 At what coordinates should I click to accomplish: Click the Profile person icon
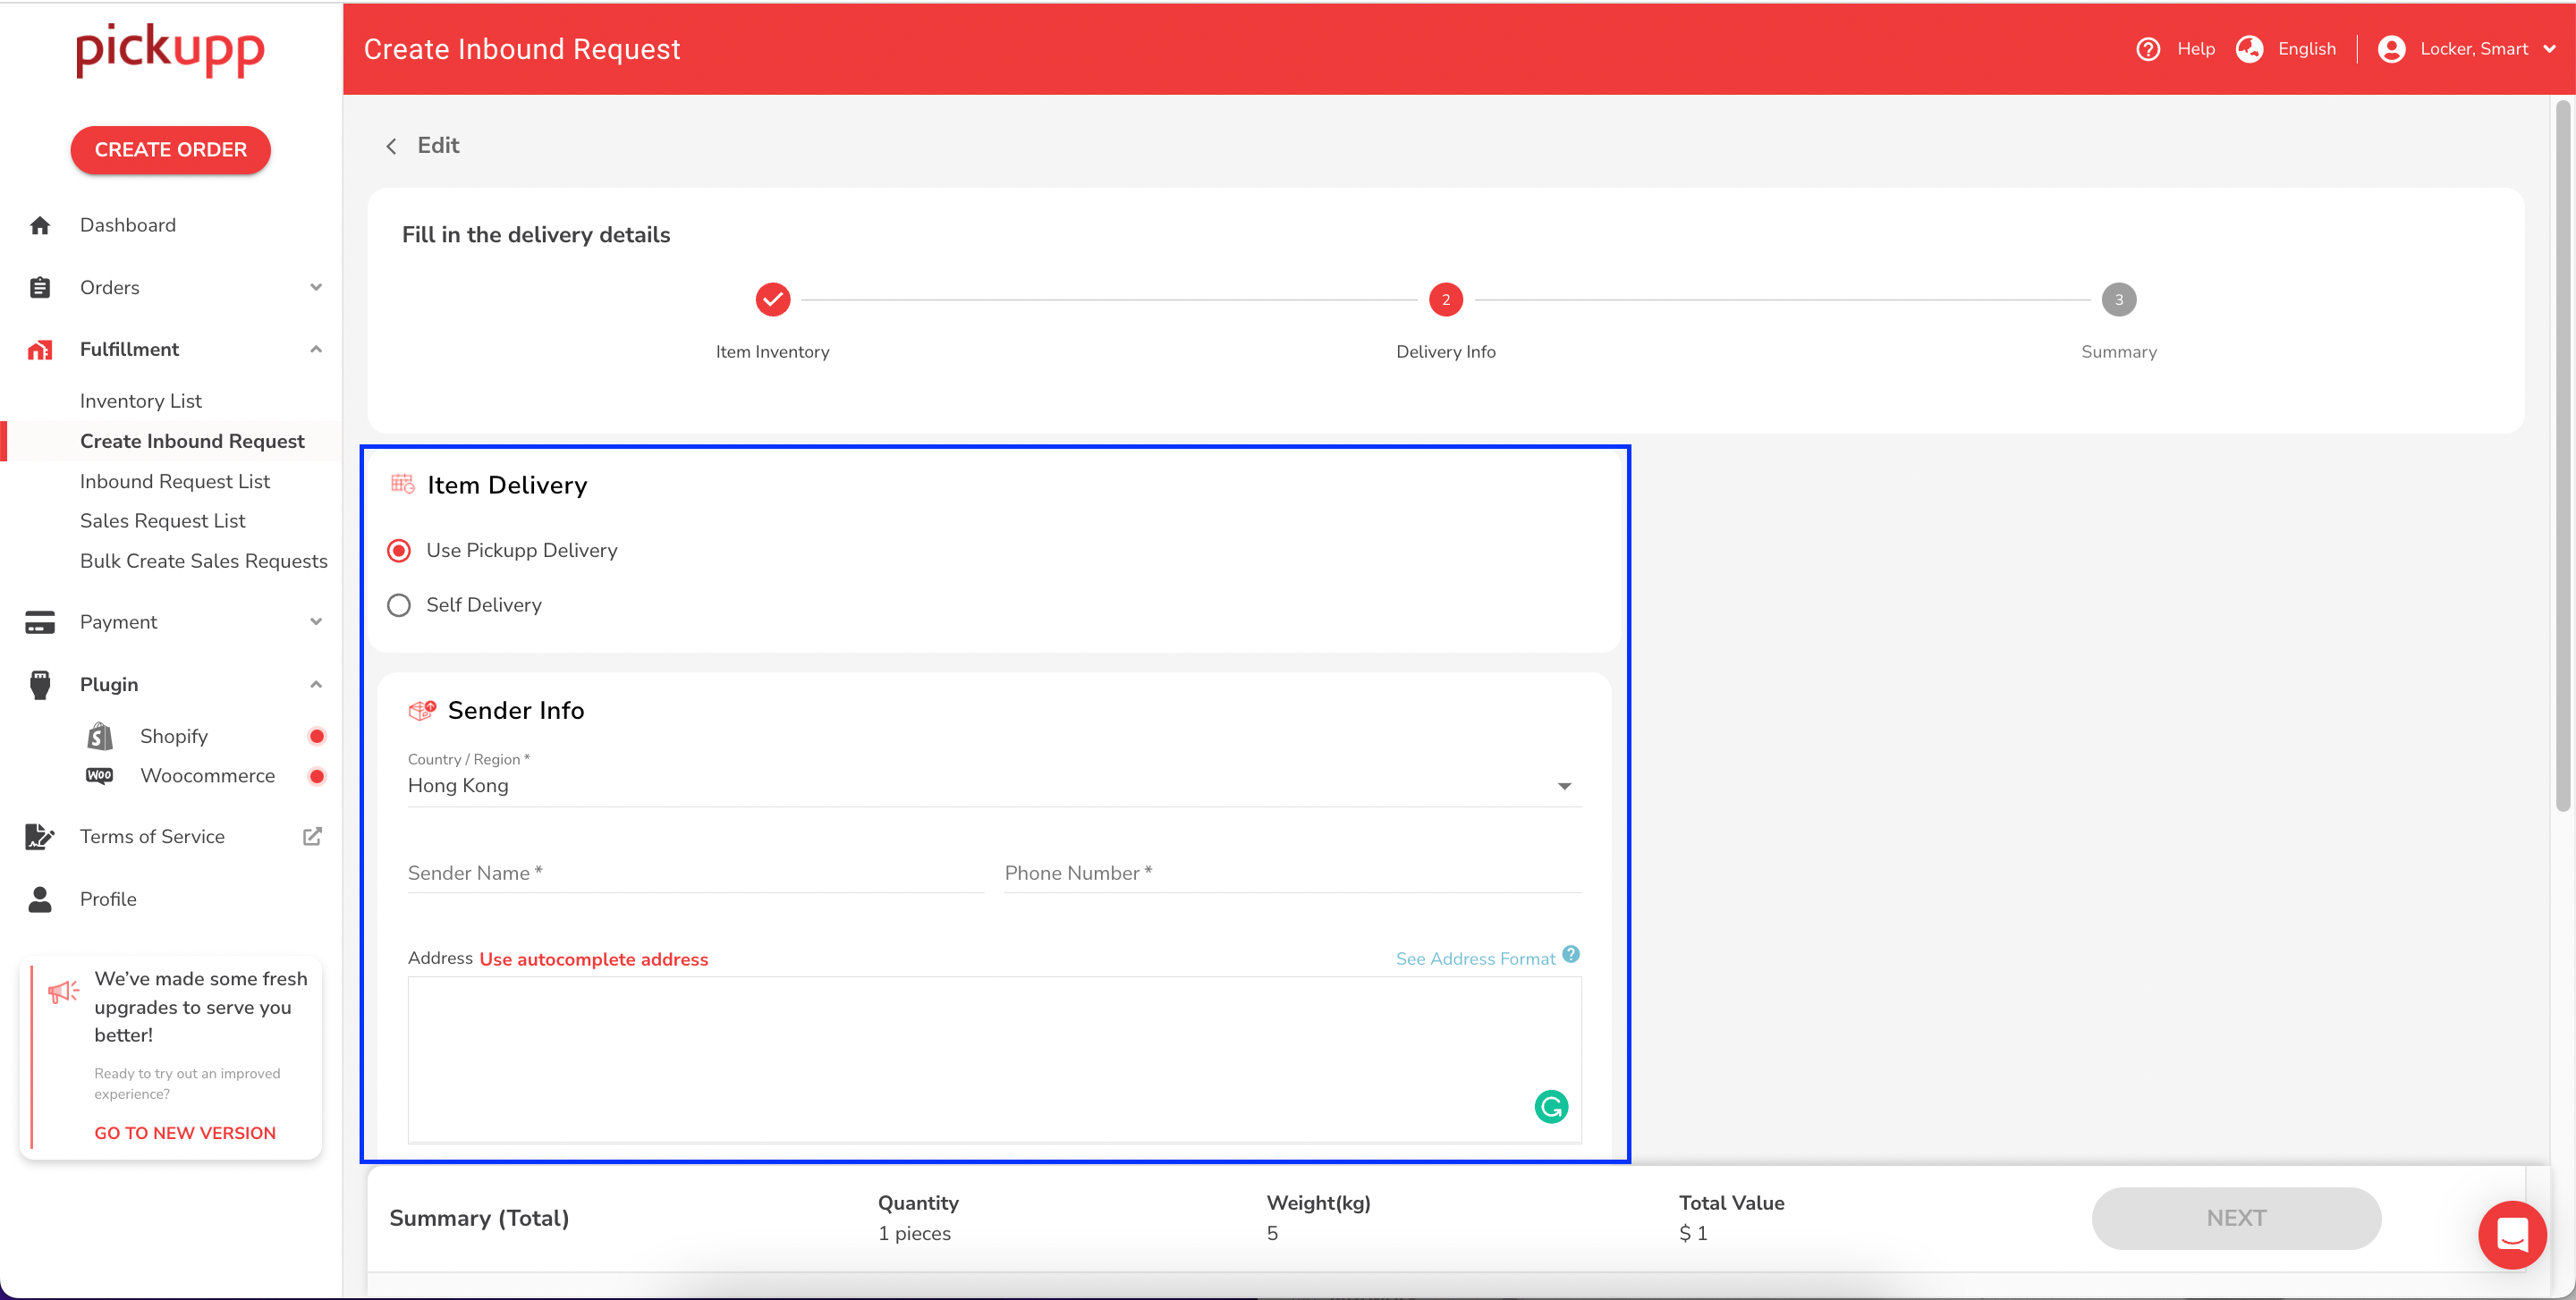click(40, 899)
